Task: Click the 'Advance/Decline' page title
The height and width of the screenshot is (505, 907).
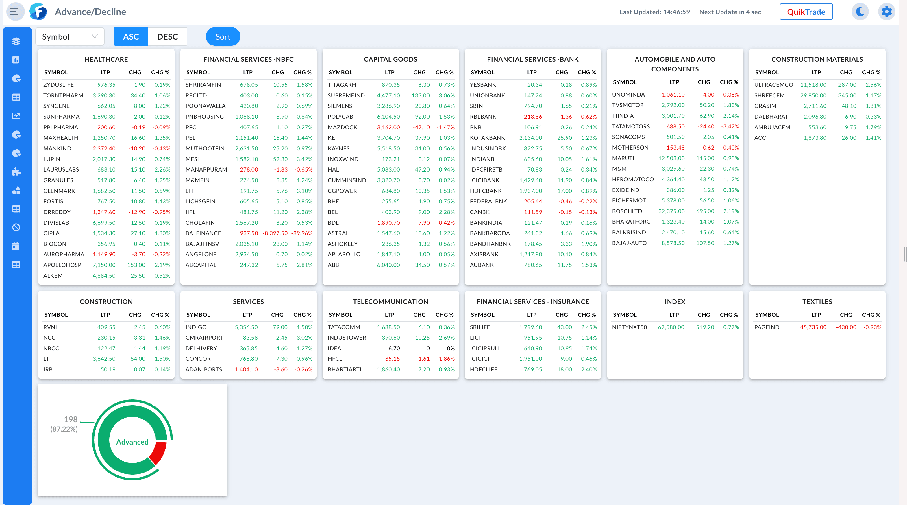Action: pyautogui.click(x=90, y=12)
